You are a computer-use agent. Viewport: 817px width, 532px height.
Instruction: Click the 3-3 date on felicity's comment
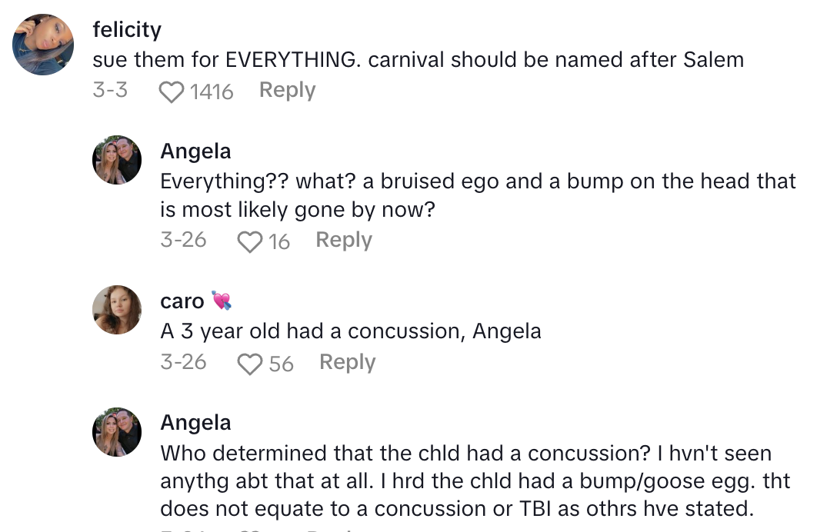(x=110, y=91)
